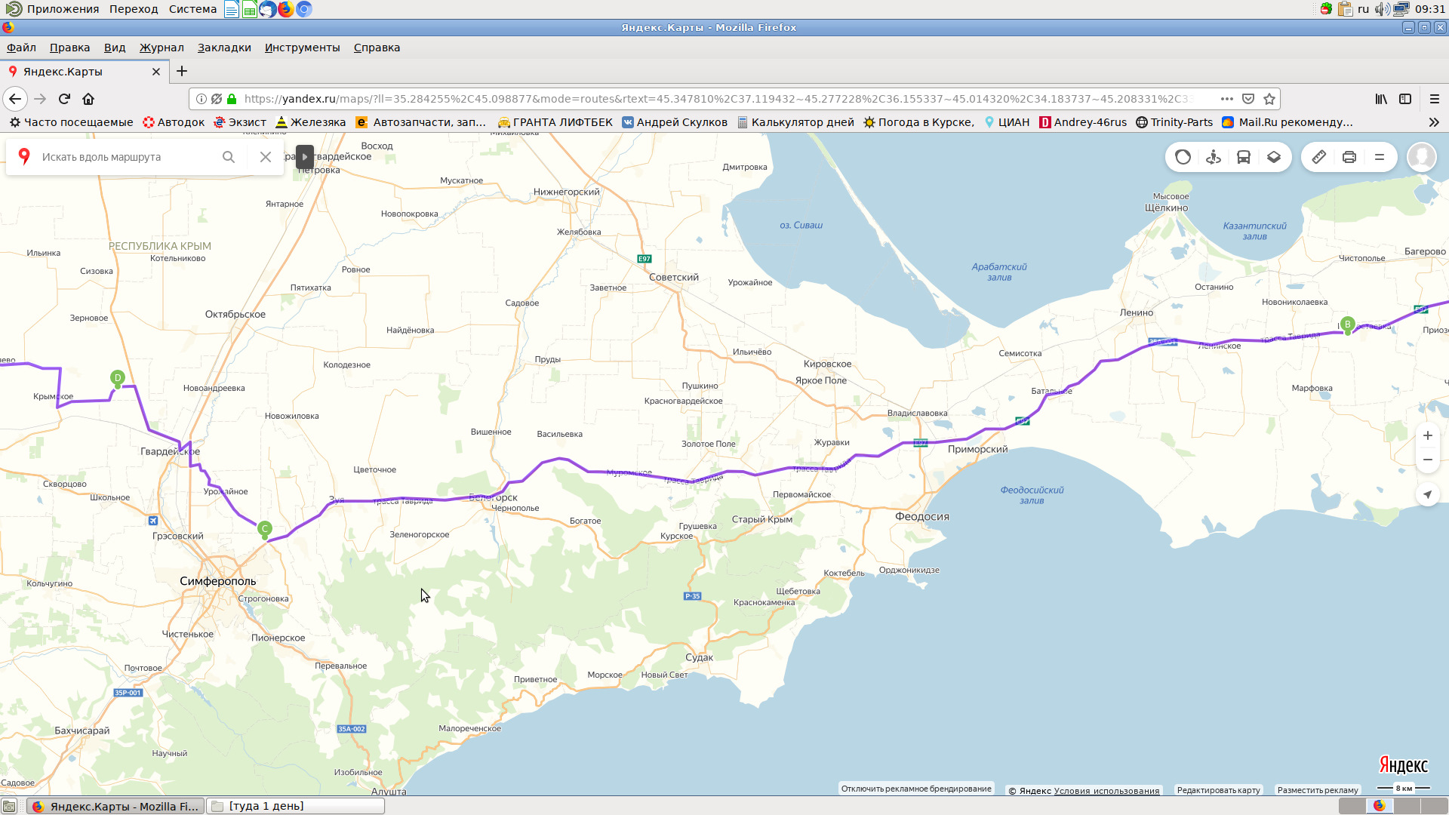This screenshot has width=1449, height=815.
Task: Click the Yandex Maps pin logo
Action: (x=24, y=156)
